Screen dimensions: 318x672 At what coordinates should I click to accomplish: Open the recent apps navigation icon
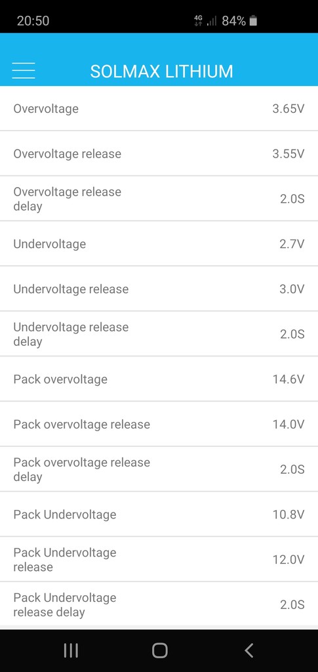(71, 650)
